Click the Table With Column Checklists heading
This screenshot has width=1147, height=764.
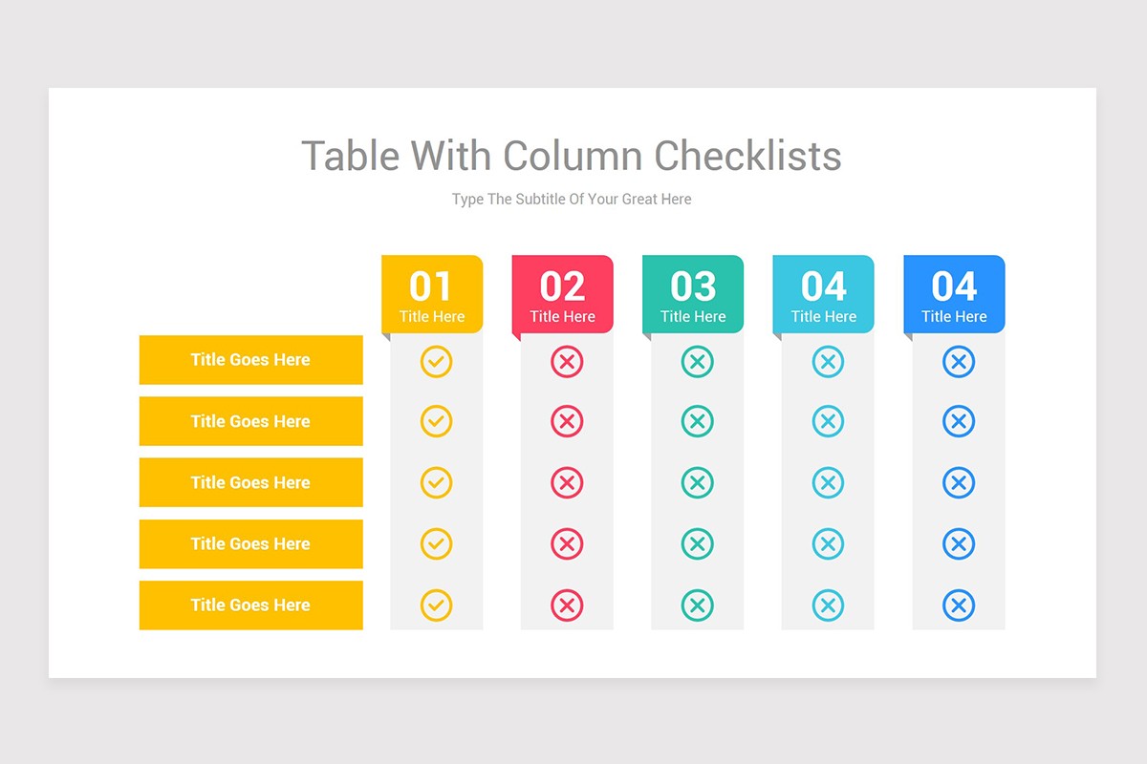[572, 156]
